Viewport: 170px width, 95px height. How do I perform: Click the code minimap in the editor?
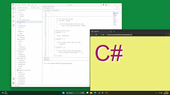click(x=116, y=19)
